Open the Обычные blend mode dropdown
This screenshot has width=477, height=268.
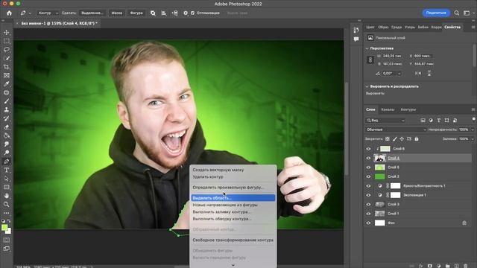pos(396,130)
